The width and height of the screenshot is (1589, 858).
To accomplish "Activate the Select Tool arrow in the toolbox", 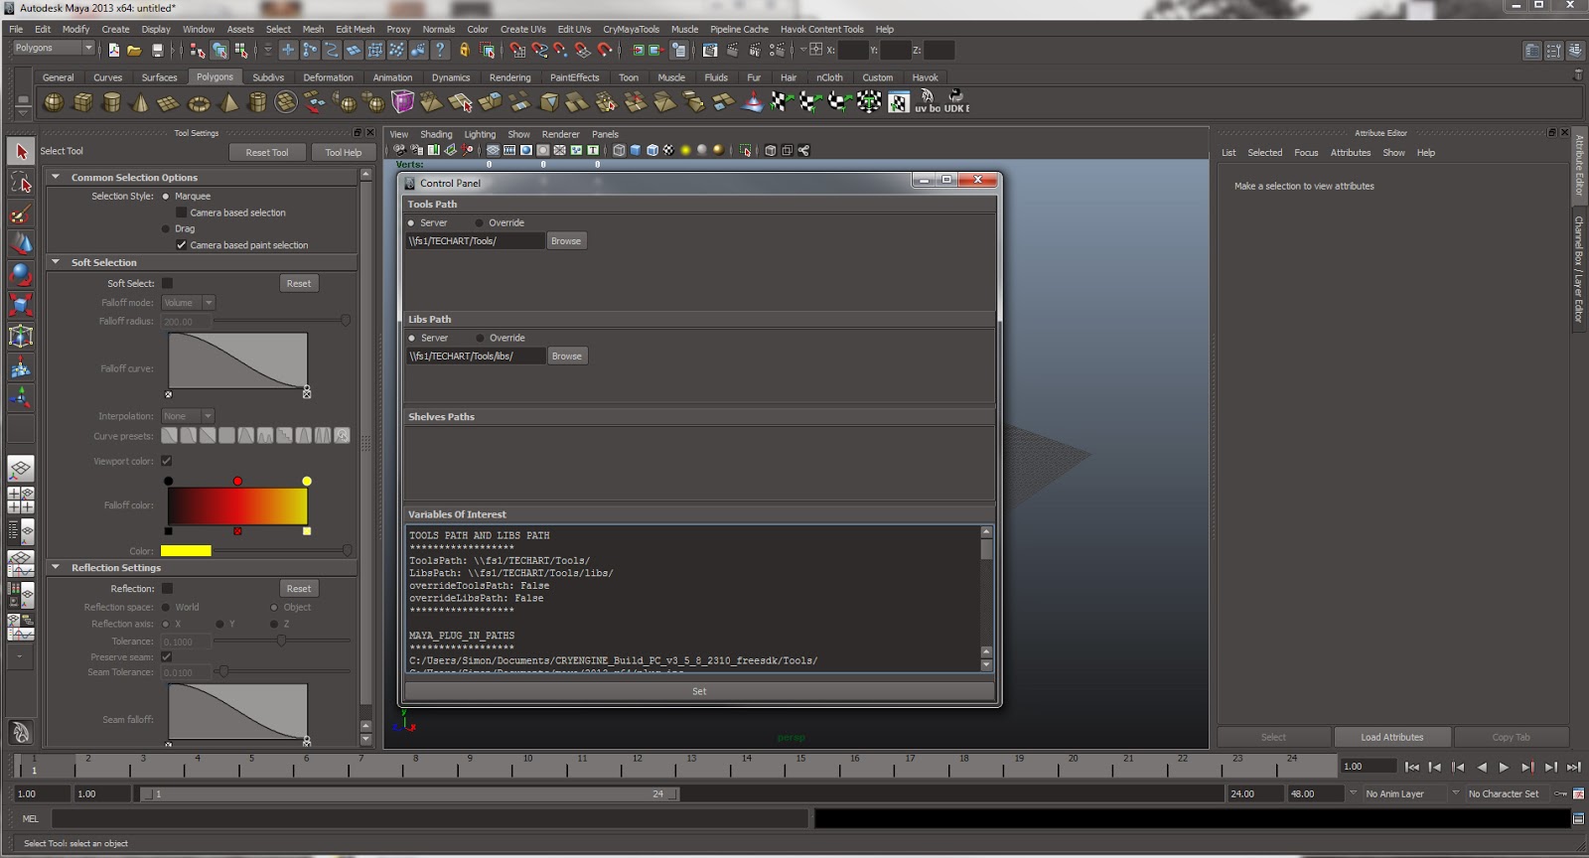I will [21, 151].
